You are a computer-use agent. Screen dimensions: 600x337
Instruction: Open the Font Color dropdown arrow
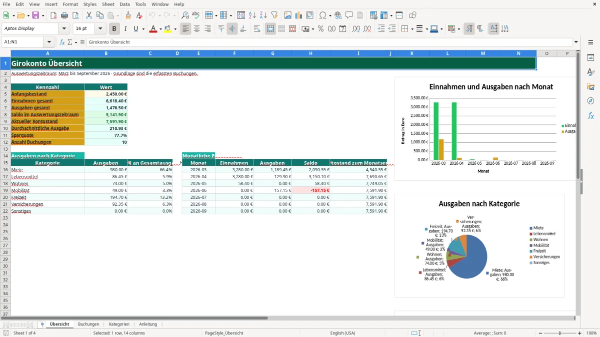pos(160,29)
